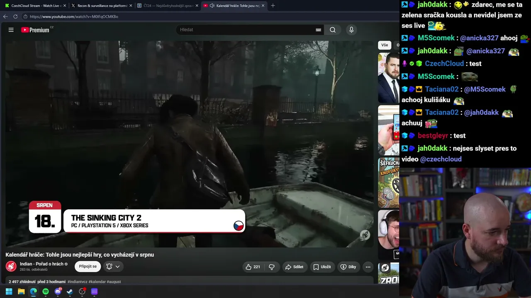The height and width of the screenshot is (298, 531).
Task: Select the browser address bar URL
Action: click(x=74, y=17)
